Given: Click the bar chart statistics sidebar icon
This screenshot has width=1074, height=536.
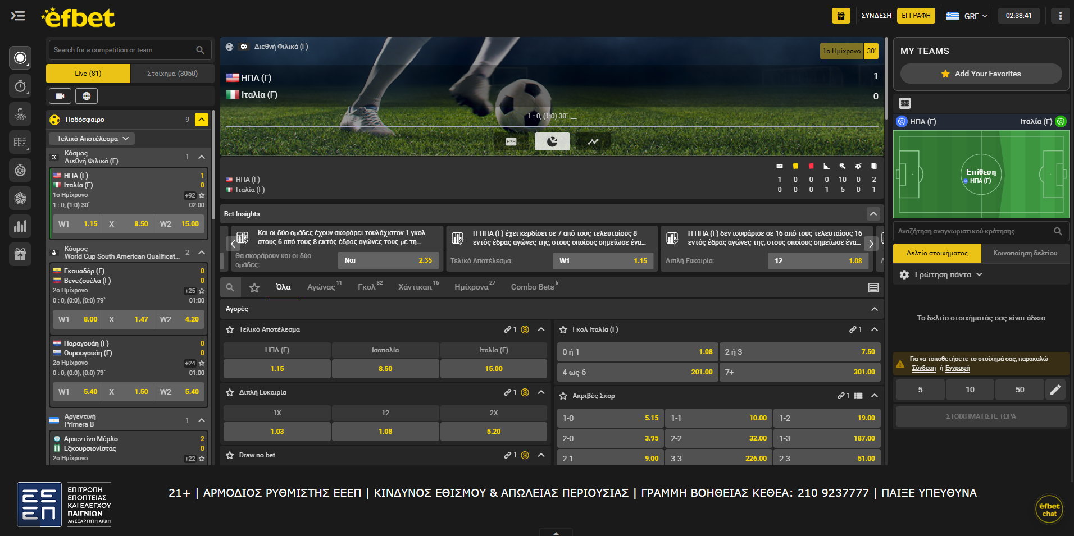Looking at the screenshot, I should [x=20, y=226].
